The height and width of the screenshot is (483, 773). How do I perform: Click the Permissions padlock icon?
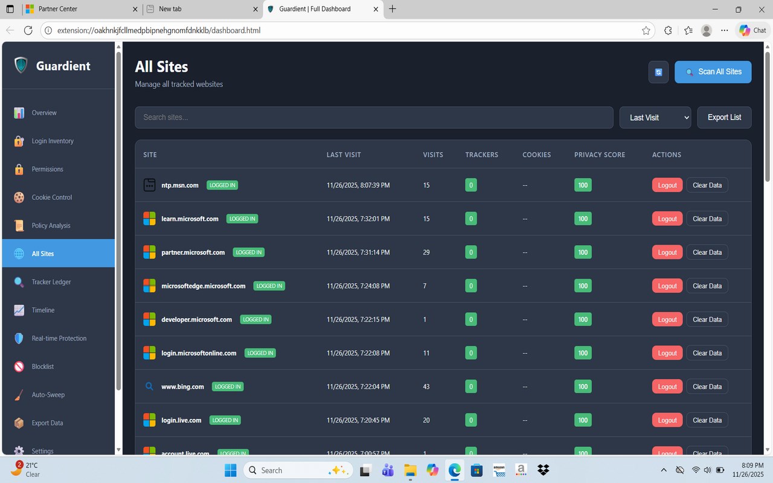pos(19,169)
